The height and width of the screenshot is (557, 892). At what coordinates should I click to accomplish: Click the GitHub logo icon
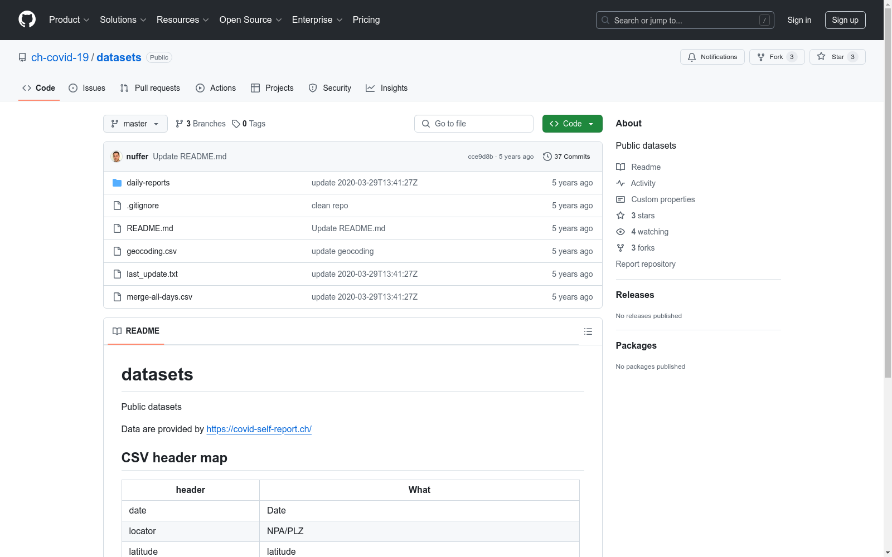(x=27, y=19)
